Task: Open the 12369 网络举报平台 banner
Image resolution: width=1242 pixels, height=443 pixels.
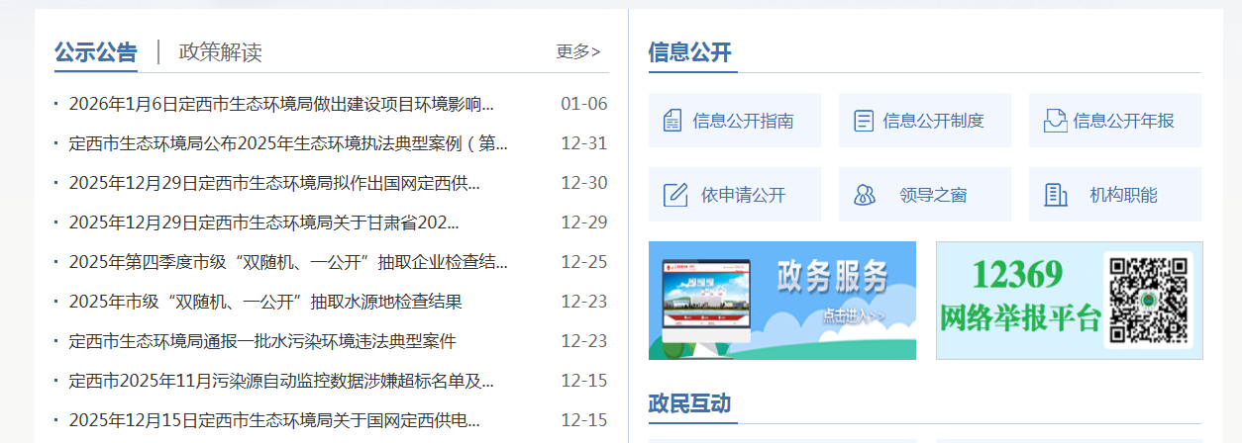Action: (x=1020, y=301)
